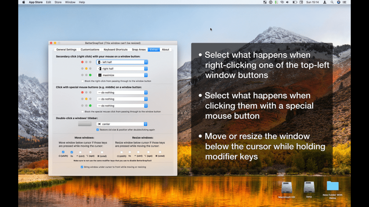This screenshot has width=369, height=207.
Task: Check fn key under Resize windows
Action: click(130, 152)
